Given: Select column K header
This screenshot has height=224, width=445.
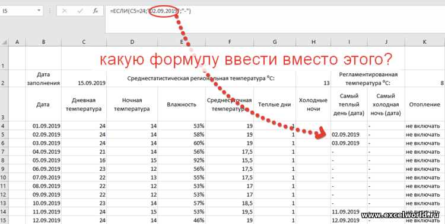Looking at the screenshot, I should pos(425,42).
